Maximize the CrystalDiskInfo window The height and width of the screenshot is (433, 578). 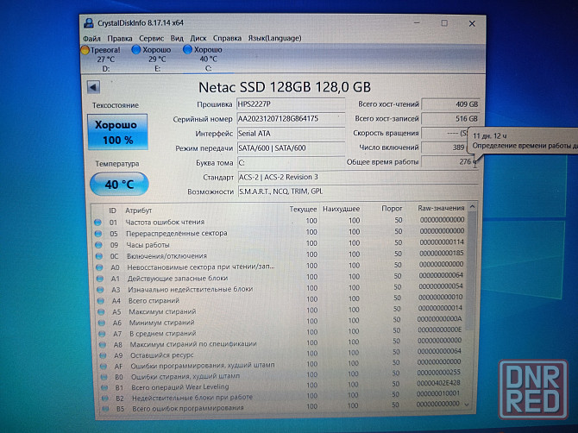[x=444, y=23]
